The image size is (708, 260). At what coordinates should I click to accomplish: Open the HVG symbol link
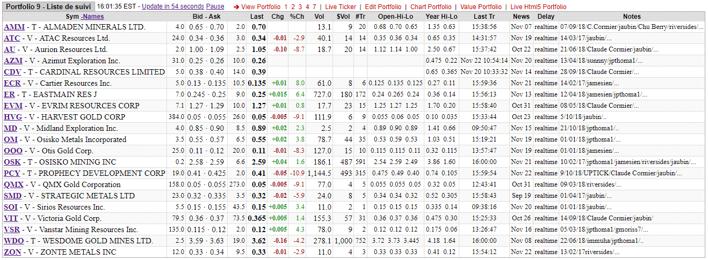point(12,117)
